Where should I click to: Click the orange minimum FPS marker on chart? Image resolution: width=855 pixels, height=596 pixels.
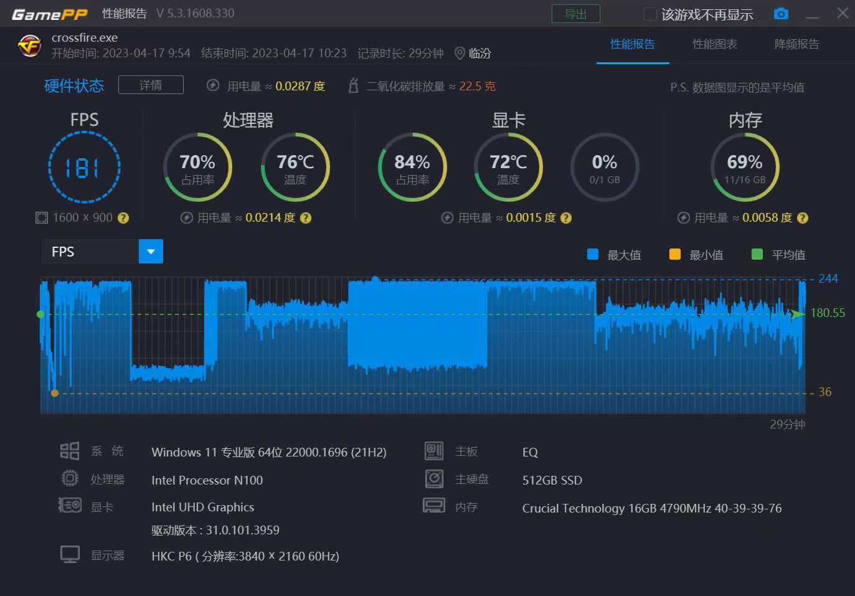[55, 393]
